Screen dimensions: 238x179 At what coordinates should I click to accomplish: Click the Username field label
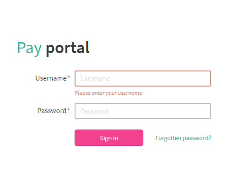click(51, 78)
